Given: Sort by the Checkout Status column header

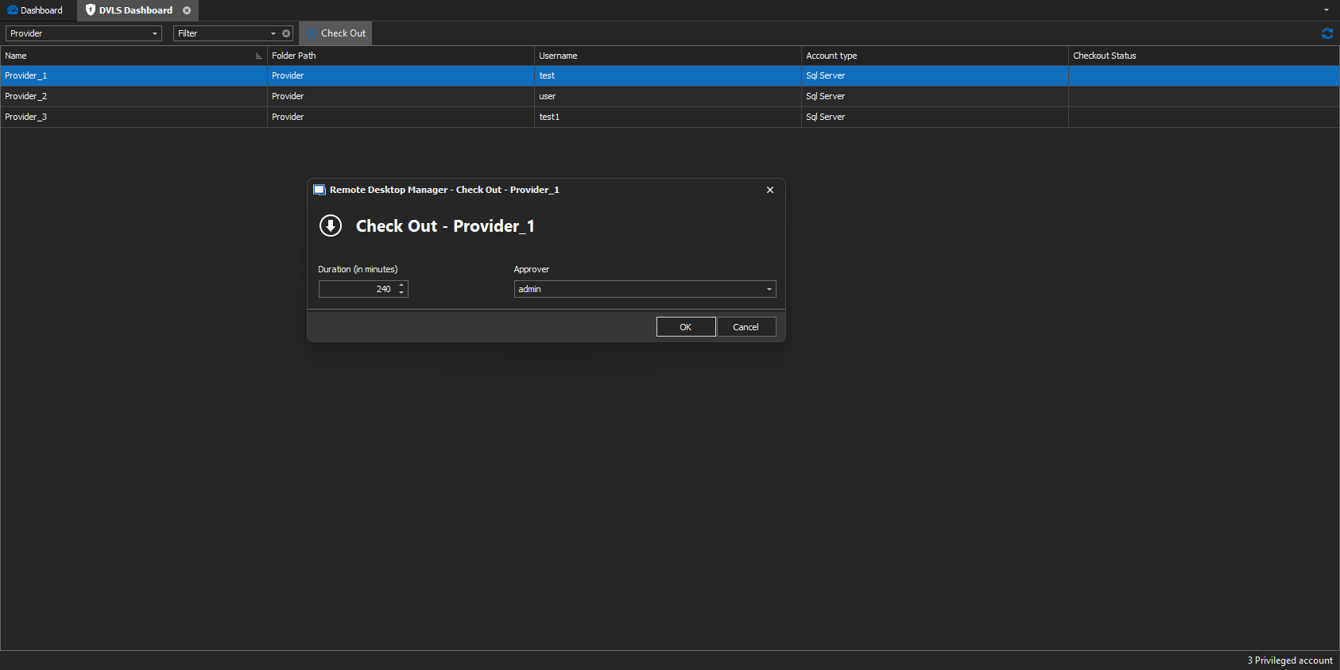Looking at the screenshot, I should click(x=1104, y=56).
